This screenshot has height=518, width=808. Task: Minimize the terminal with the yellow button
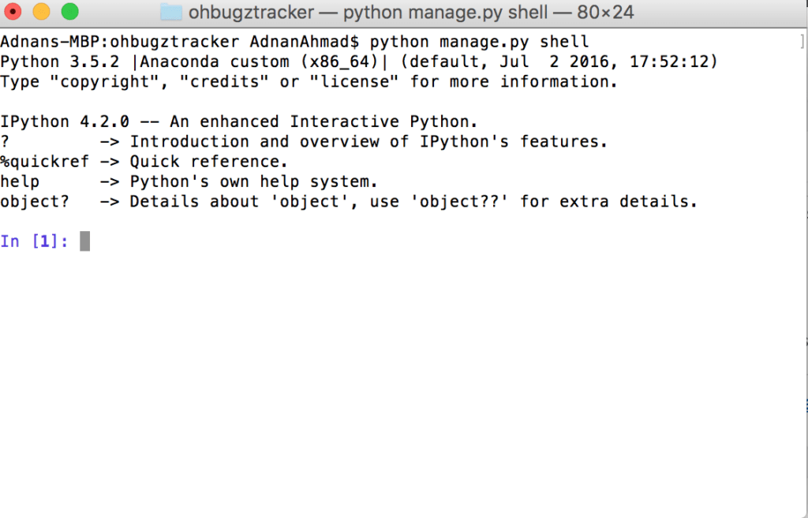41,12
